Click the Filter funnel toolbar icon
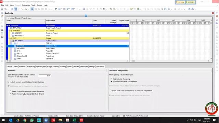The width and height of the screenshot is (219, 123). (68, 9)
